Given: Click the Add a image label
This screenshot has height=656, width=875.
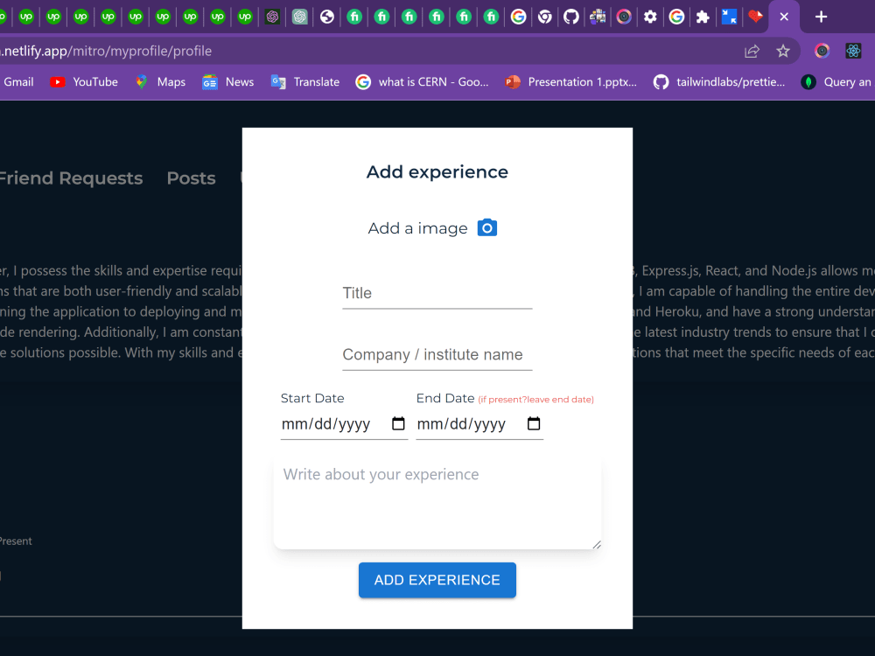Looking at the screenshot, I should 417,228.
